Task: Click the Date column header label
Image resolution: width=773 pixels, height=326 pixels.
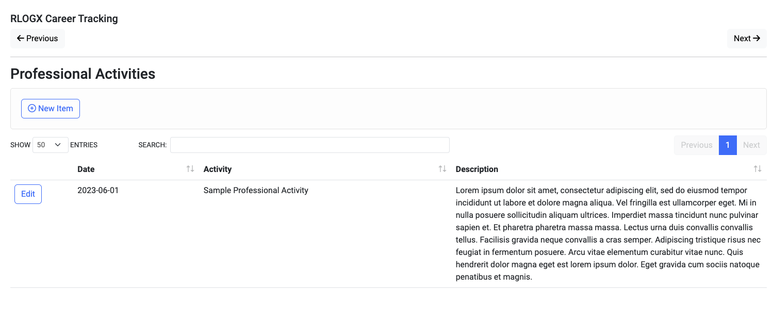Action: 86,169
